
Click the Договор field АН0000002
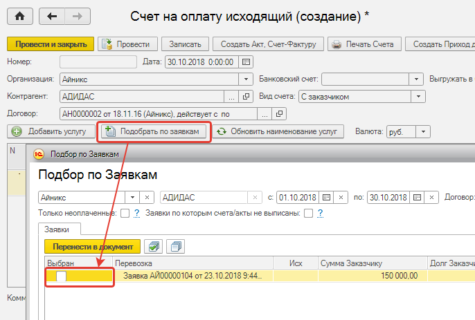(x=159, y=114)
